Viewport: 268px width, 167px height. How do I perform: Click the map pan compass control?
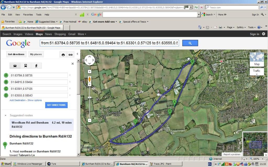point(90,60)
